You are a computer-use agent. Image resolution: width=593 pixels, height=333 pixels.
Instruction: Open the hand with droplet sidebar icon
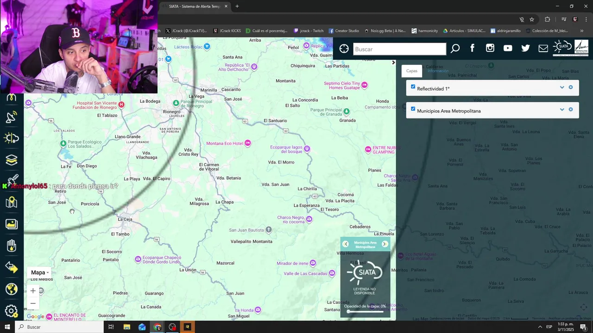(x=11, y=246)
